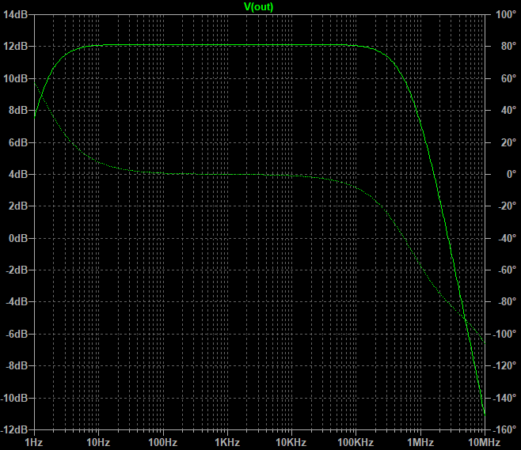The image size is (521, 450).
Task: Click the -2dB left axis label
Action: pos(17,270)
